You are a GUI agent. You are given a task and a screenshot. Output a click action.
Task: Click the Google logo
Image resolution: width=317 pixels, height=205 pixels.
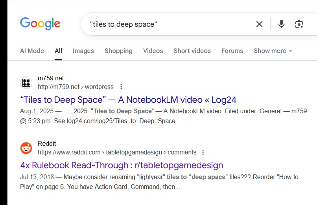(40, 24)
